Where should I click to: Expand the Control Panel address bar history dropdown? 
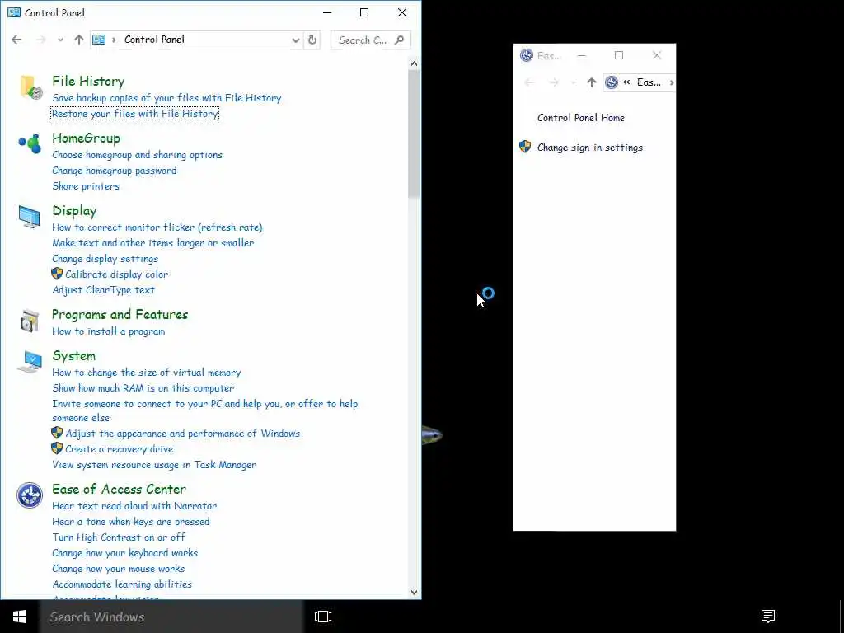(296, 40)
